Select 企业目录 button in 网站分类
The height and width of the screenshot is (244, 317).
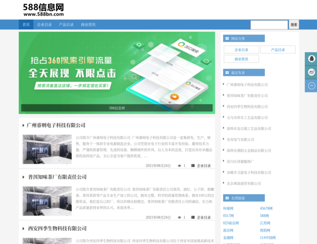coord(241,50)
